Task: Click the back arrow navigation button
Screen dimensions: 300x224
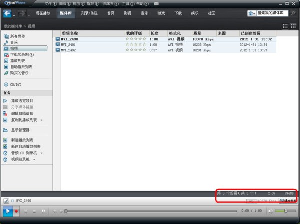Action: click(x=7, y=13)
